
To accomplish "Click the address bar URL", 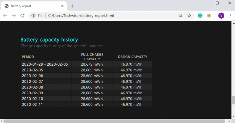I will pos(81,16).
